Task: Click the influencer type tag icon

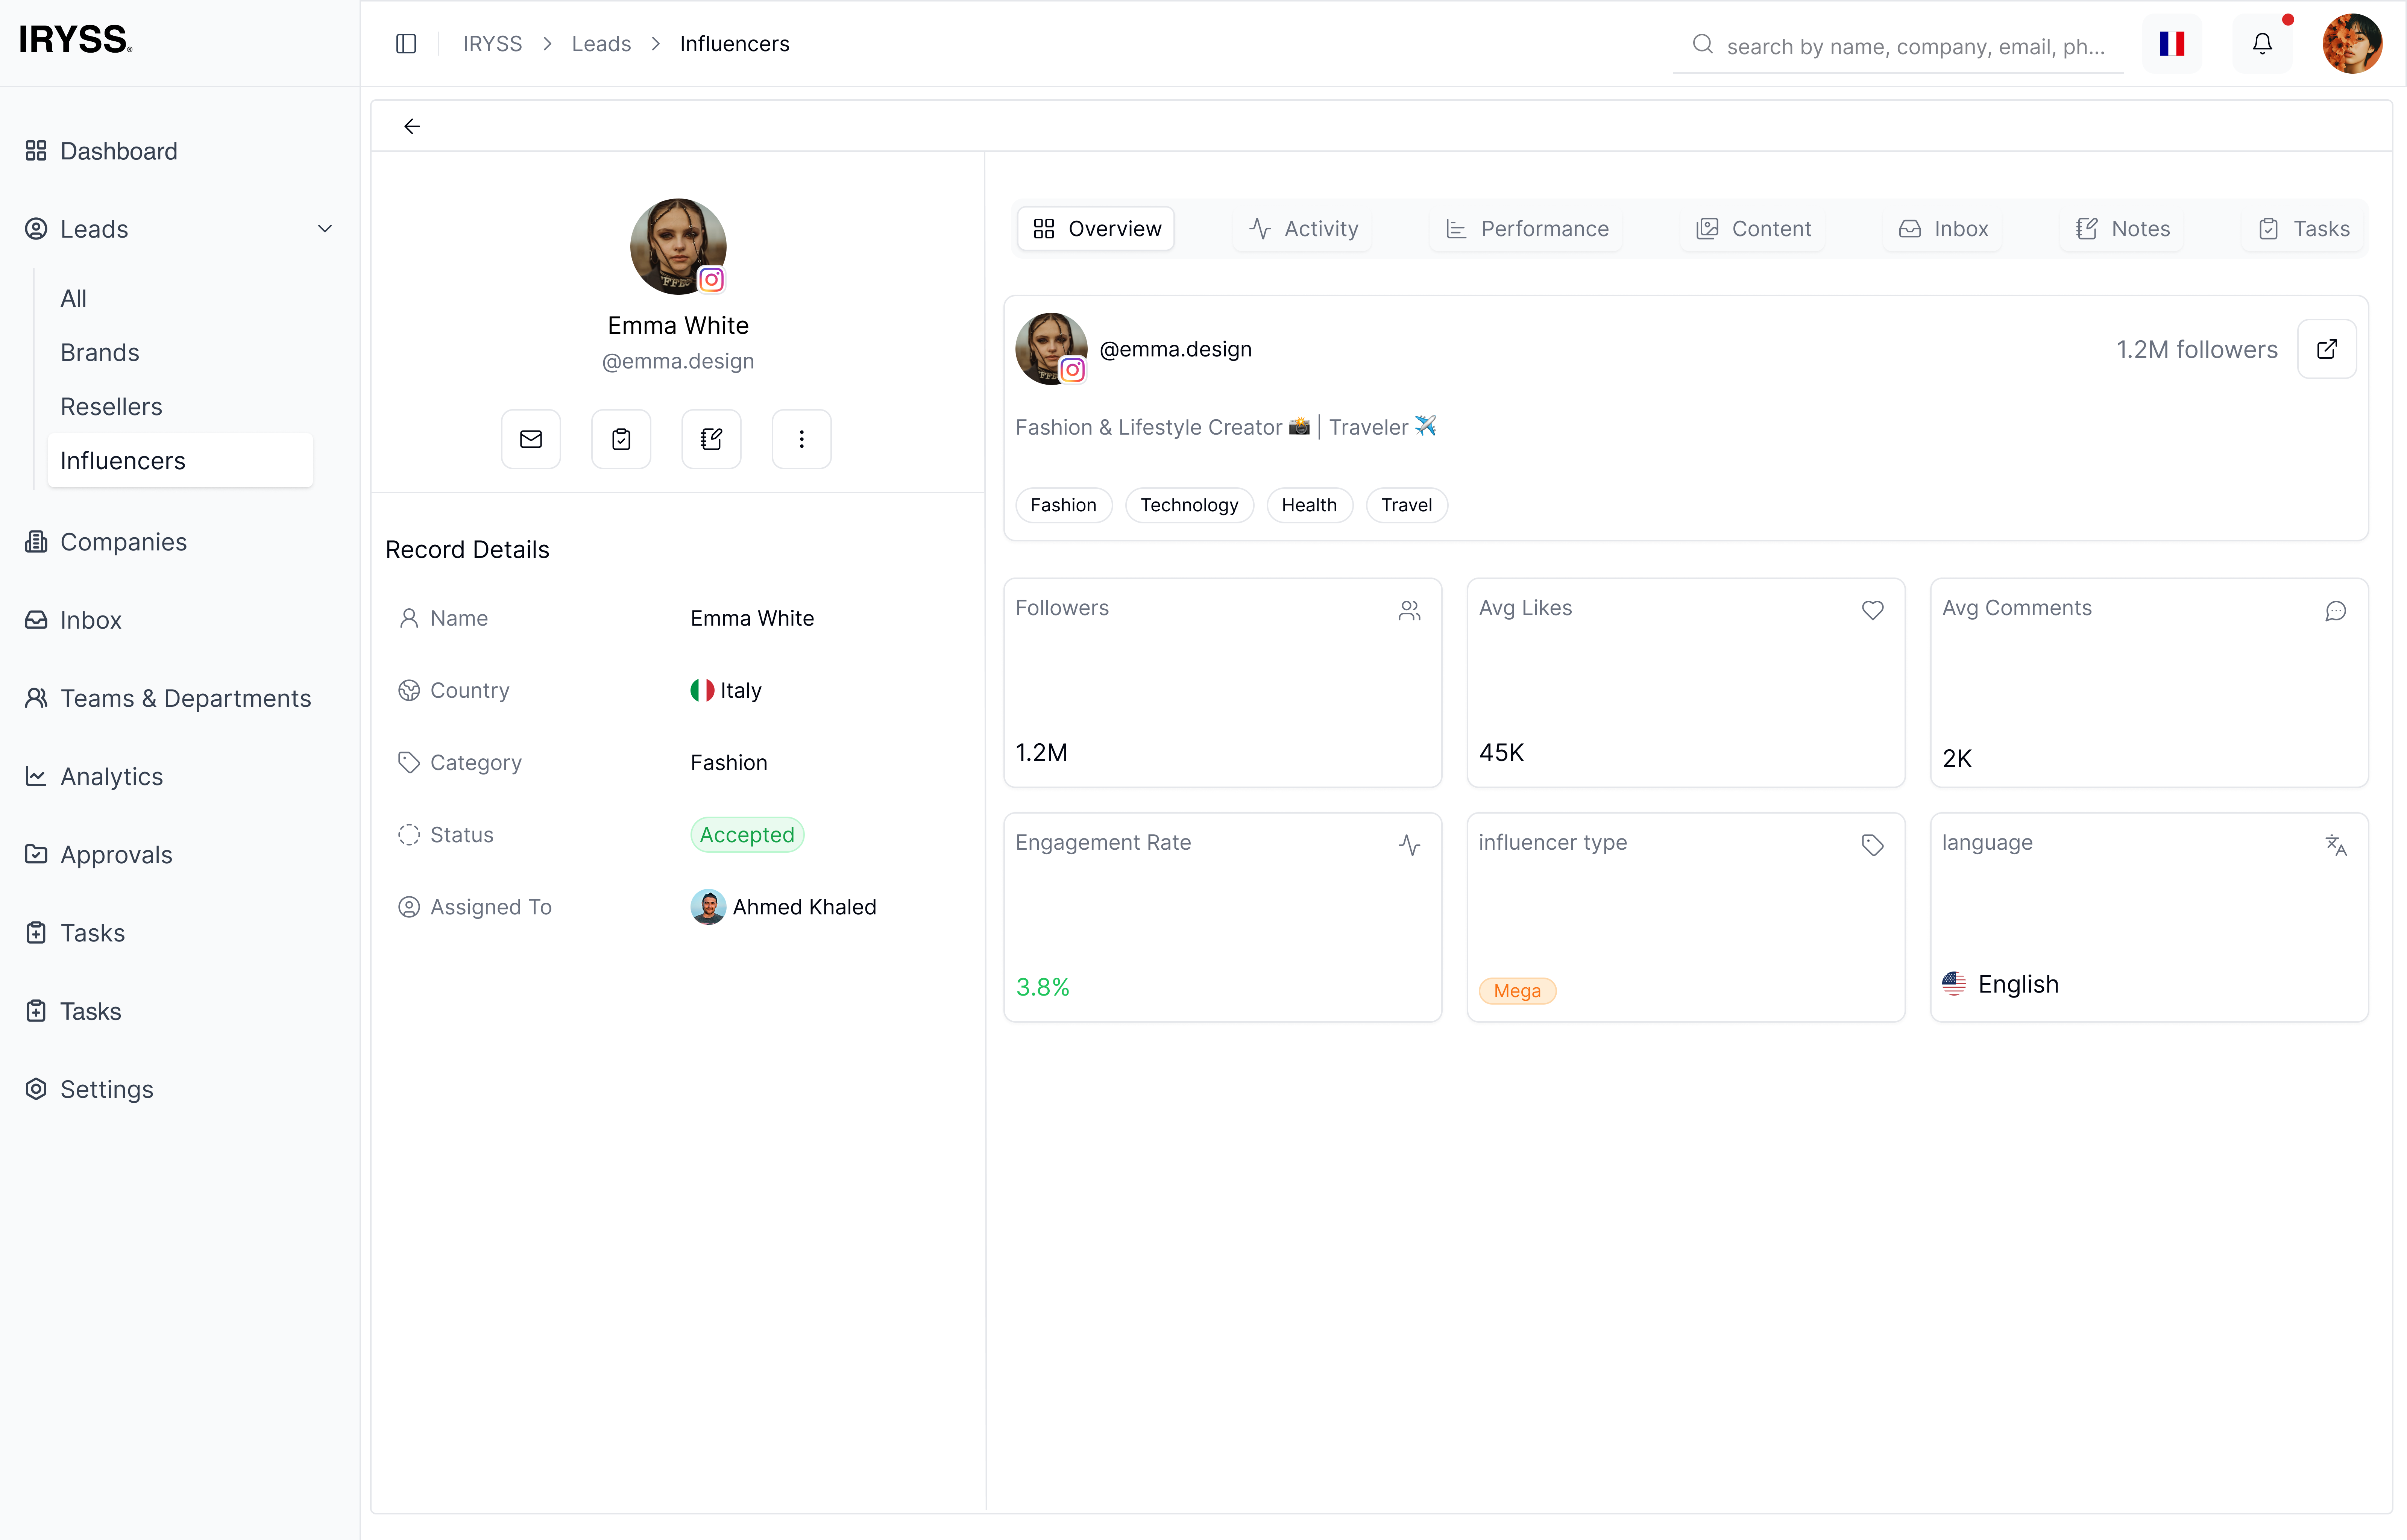Action: point(1873,845)
